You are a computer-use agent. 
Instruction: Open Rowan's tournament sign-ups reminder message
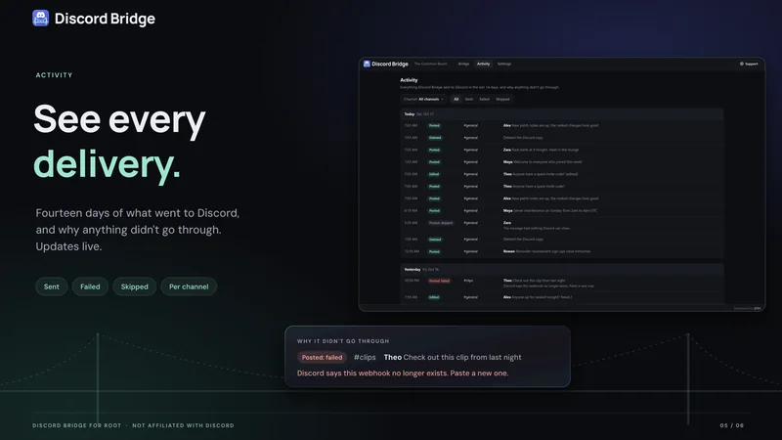pyautogui.click(x=546, y=251)
